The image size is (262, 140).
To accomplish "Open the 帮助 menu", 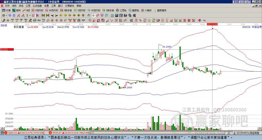I will point(79,6).
